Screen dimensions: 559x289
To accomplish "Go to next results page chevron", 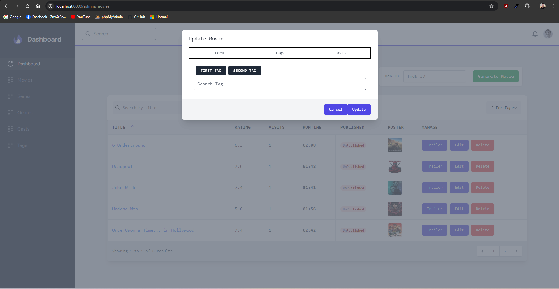I will 516,251.
